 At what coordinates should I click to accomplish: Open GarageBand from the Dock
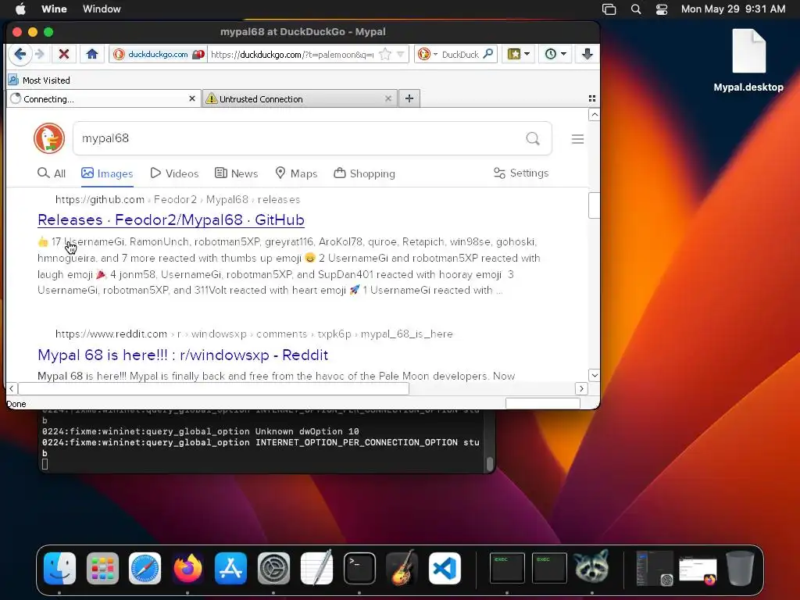pyautogui.click(x=402, y=568)
